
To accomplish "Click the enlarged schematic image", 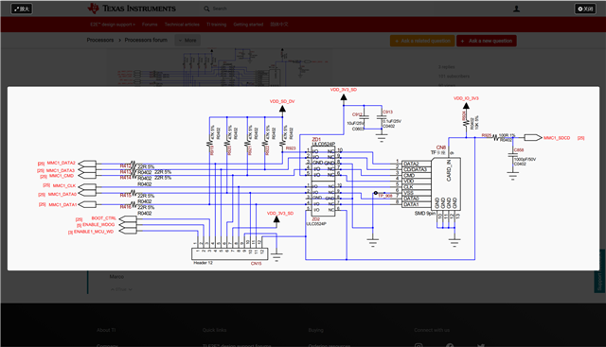I will click(x=303, y=179).
